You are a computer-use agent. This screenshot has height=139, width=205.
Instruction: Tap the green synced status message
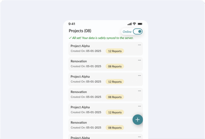click(x=101, y=38)
